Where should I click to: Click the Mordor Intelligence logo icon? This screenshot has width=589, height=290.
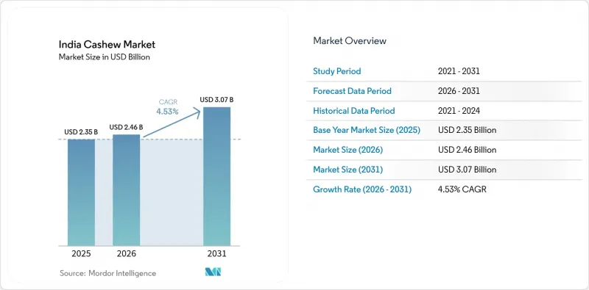213,272
